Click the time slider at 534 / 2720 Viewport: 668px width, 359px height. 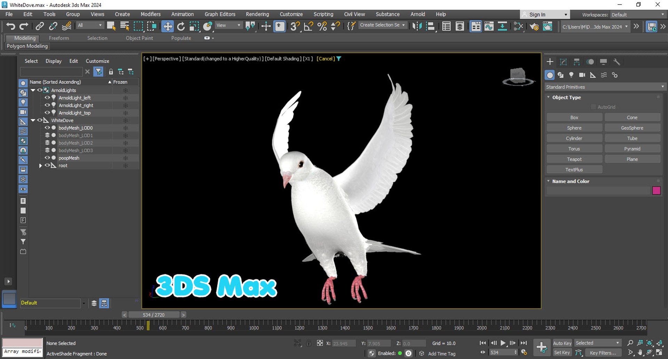pyautogui.click(x=153, y=315)
